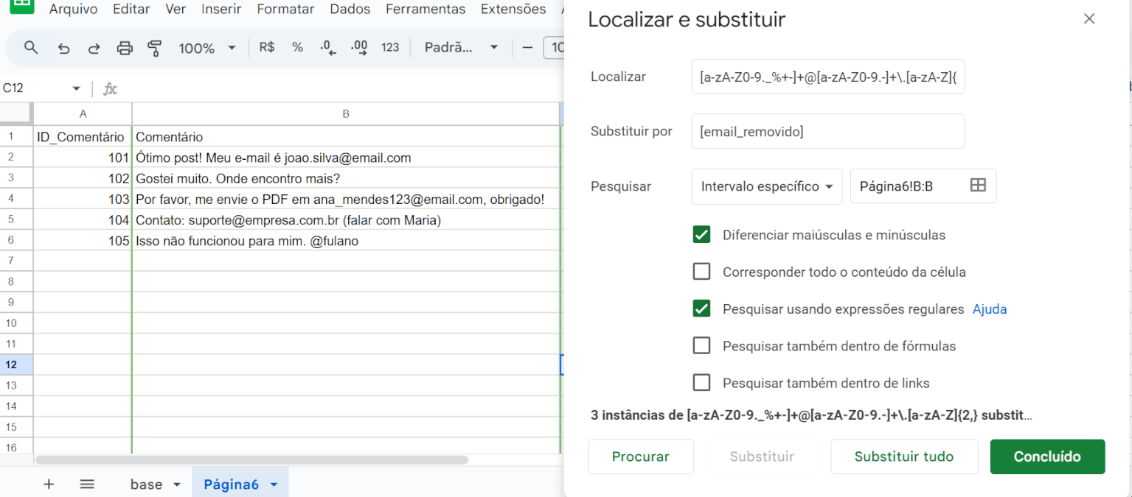The height and width of the screenshot is (497, 1132).
Task: Open the zoom 100% dropdown
Action: (x=207, y=48)
